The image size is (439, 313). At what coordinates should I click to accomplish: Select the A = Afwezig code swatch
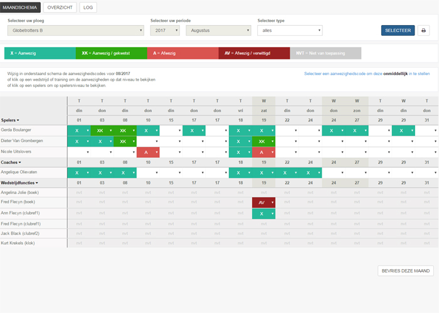[183, 53]
